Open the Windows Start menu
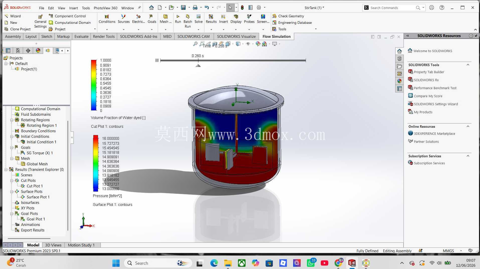 tap(116, 263)
